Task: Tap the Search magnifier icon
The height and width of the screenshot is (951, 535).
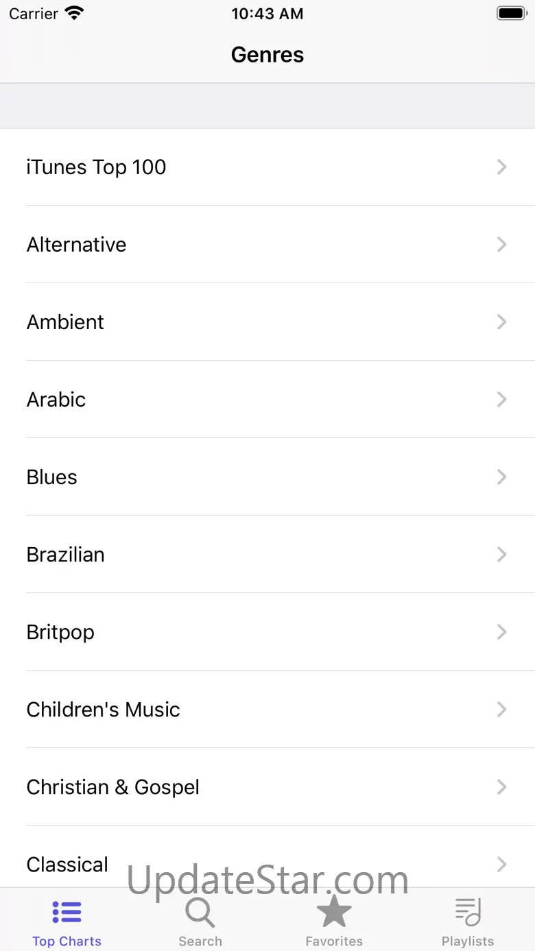Action: (200, 912)
